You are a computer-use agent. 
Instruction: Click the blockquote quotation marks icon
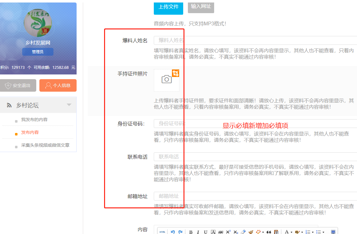[x=269, y=232]
